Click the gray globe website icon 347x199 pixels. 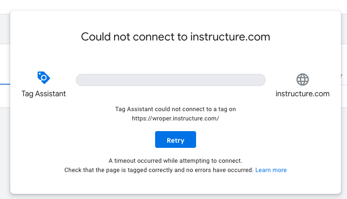pyautogui.click(x=303, y=80)
